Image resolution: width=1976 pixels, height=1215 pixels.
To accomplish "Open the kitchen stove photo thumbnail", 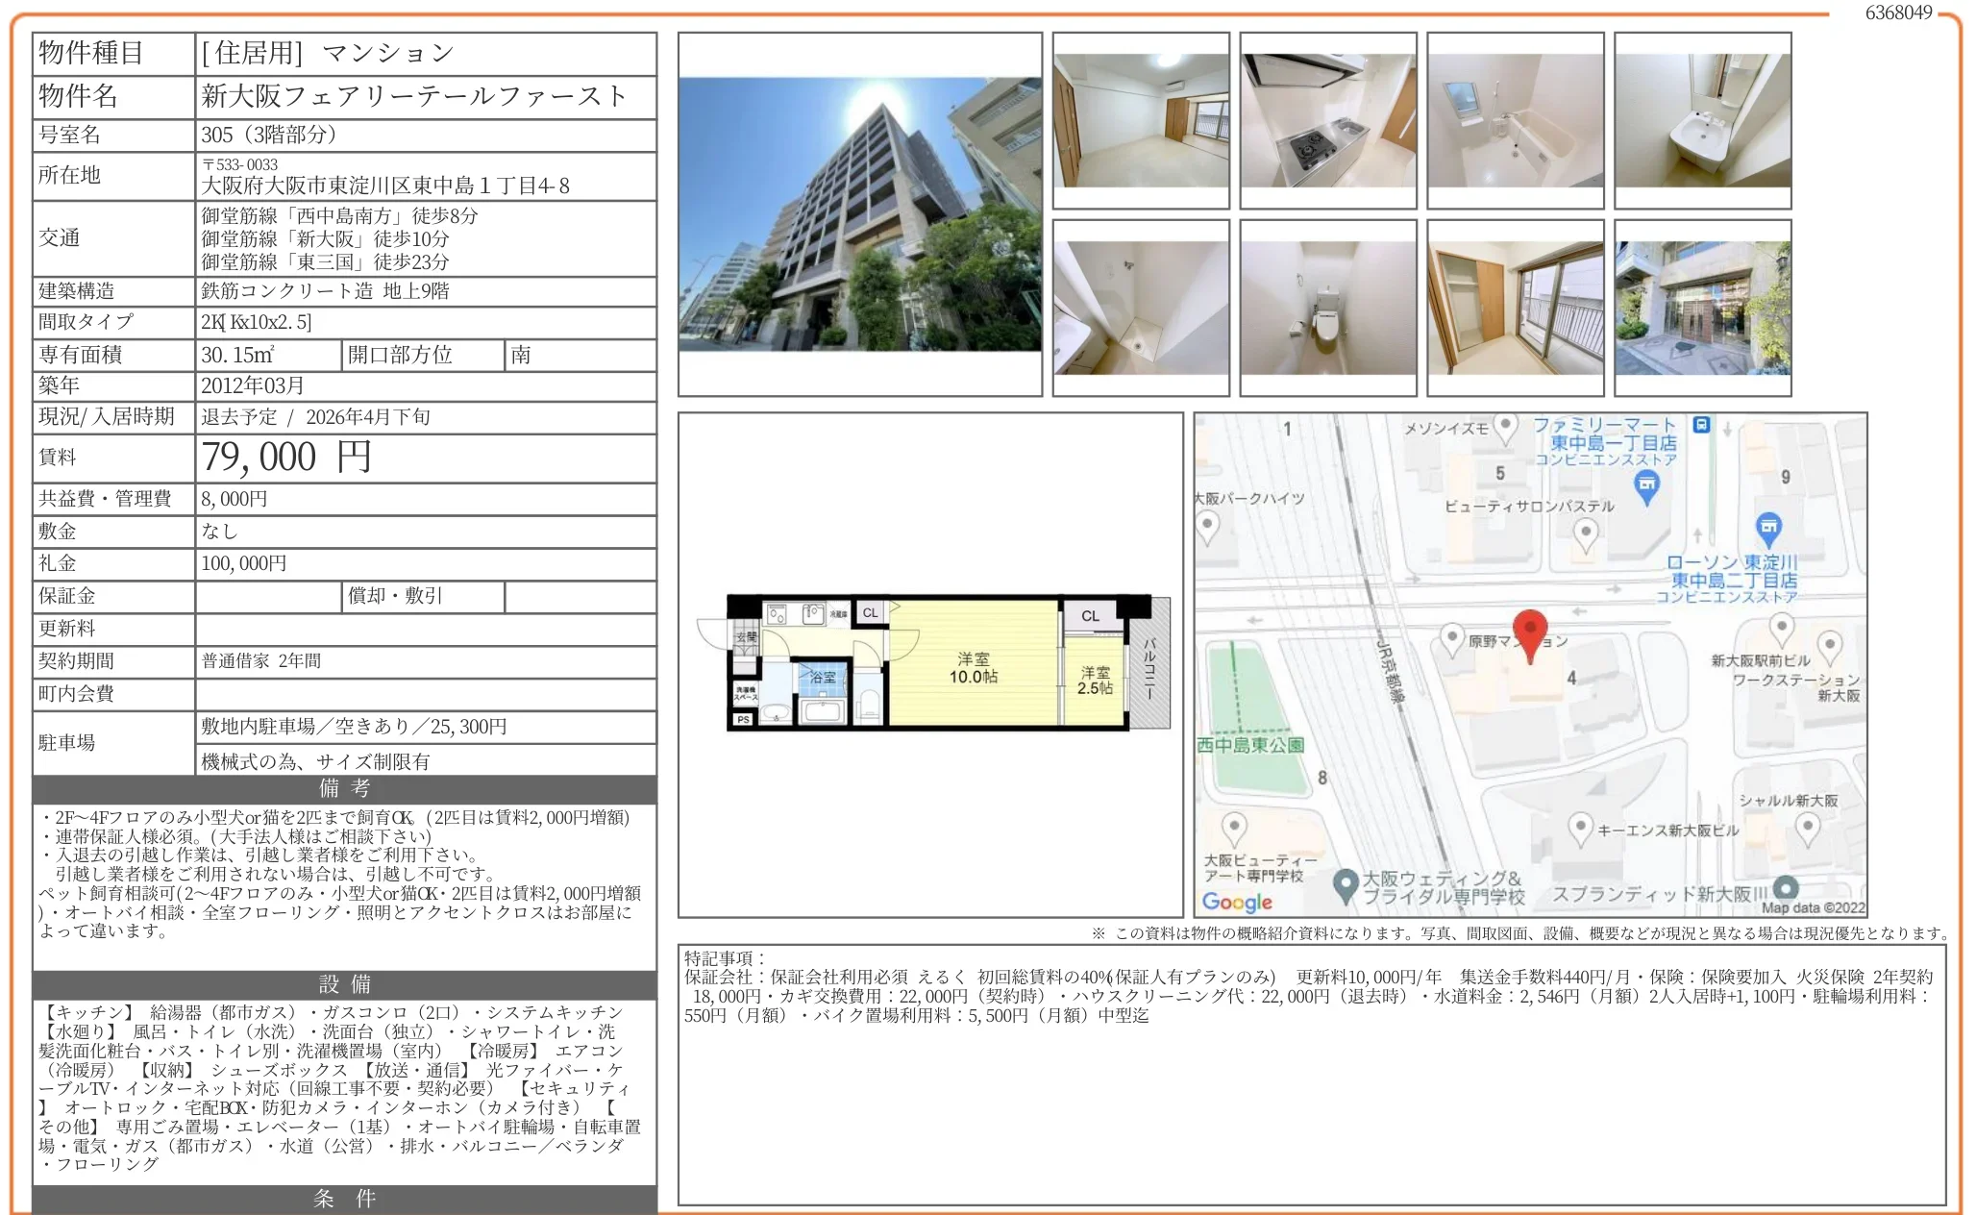I will pyautogui.click(x=1327, y=120).
